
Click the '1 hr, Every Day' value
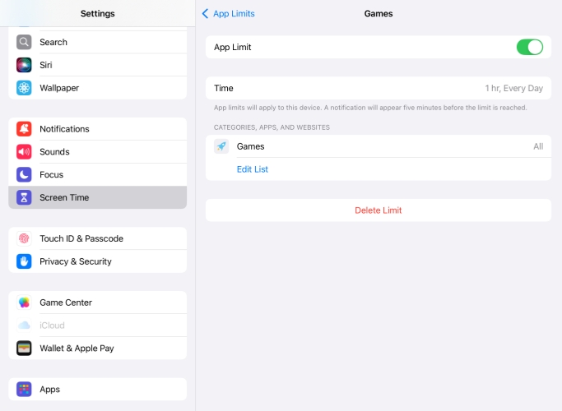tap(514, 89)
